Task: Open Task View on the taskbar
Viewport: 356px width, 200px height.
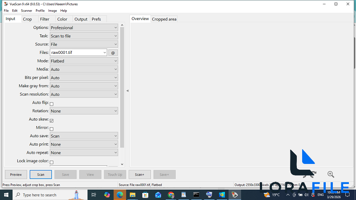Action: [93, 195]
